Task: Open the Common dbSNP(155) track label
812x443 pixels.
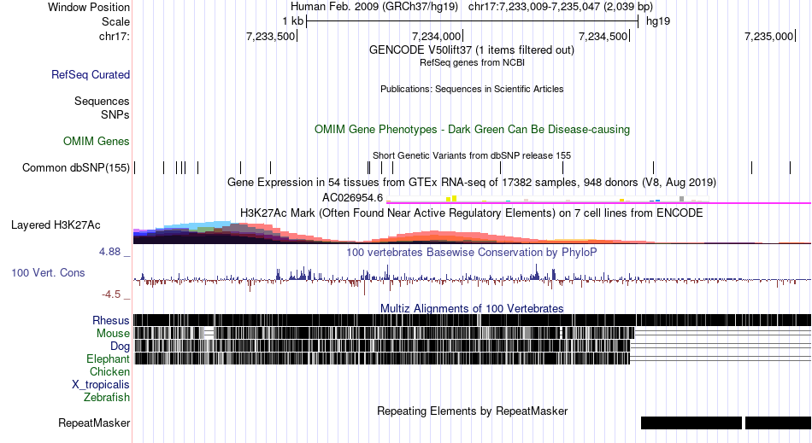Action: click(75, 167)
